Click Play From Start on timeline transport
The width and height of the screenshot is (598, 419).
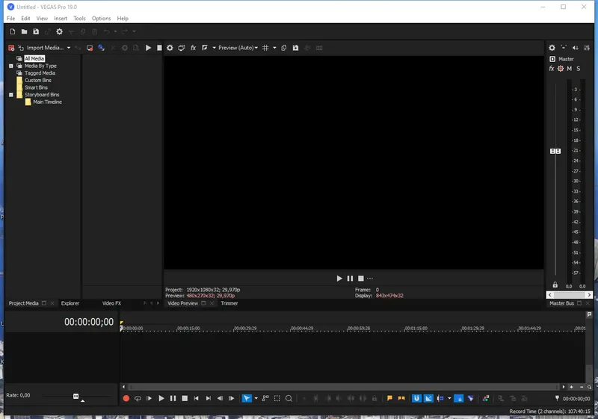[x=149, y=398]
